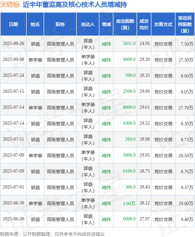Click share change value 1.00万
195x237 pixels.
click(129, 203)
